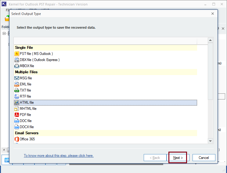Choose the EML file icon
The image size is (227, 173).
pos(17,84)
